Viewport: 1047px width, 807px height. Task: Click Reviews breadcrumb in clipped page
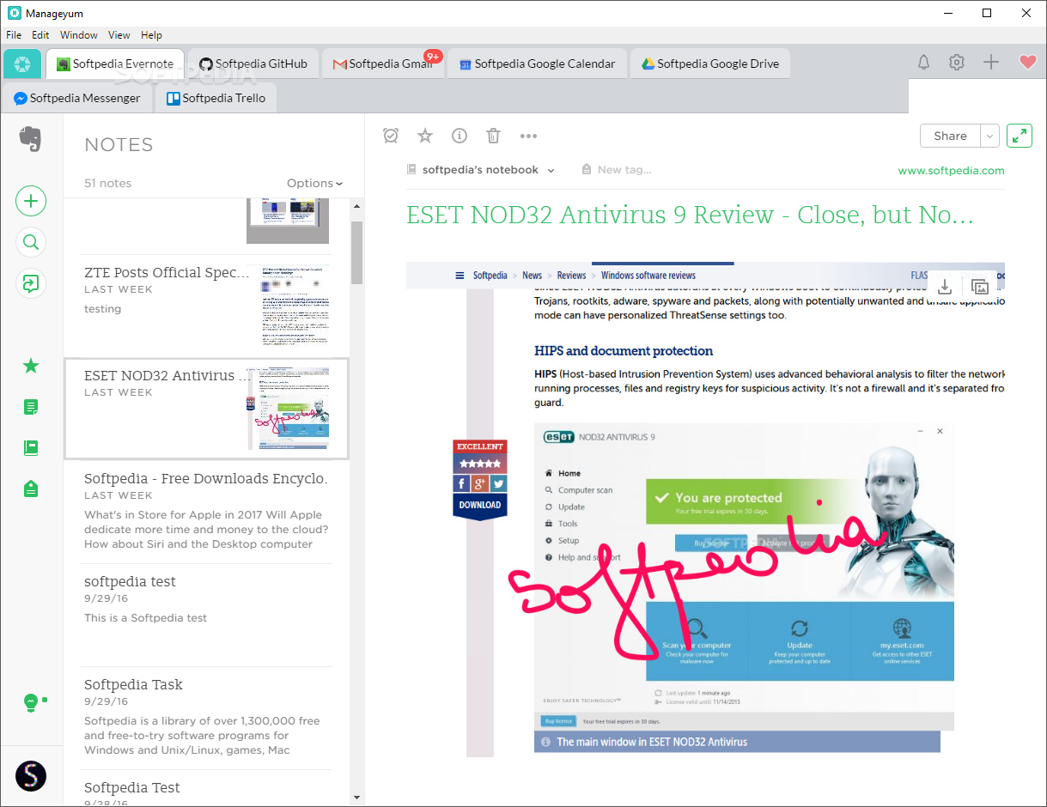pos(571,276)
